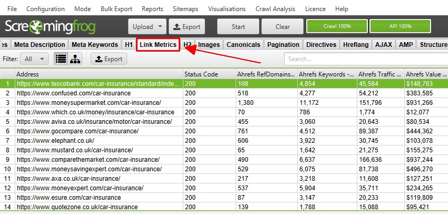Open the Sitemaps menu
This screenshot has width=448, height=214.
(186, 9)
